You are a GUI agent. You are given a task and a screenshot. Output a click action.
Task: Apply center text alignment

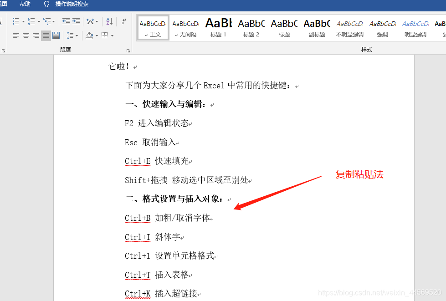pyautogui.click(x=26, y=36)
